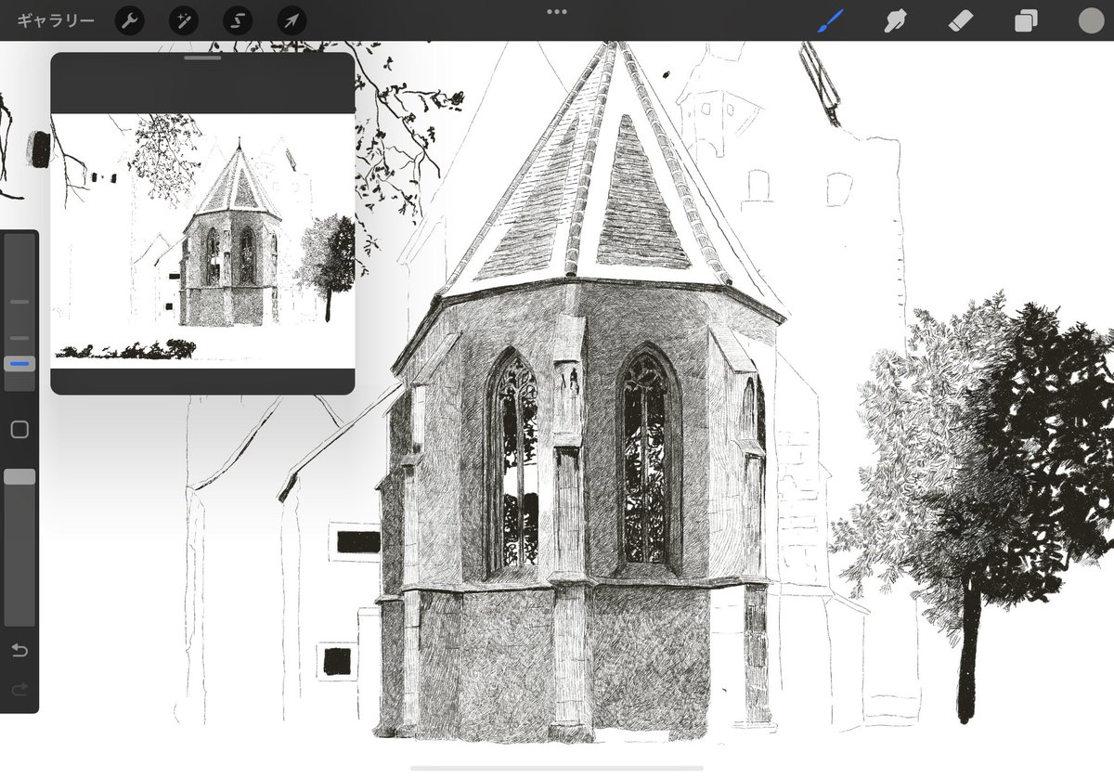Select the Brush tool
The height and width of the screenshot is (778, 1114).
[831, 20]
